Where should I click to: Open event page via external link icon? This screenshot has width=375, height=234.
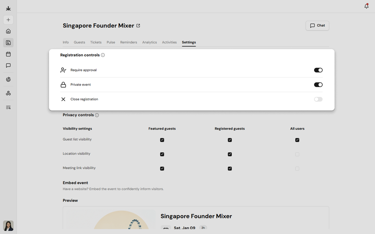pyautogui.click(x=138, y=26)
